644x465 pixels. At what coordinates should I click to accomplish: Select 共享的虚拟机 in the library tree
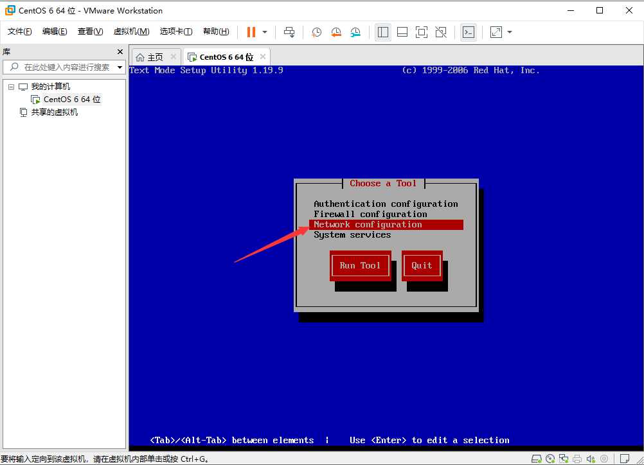tap(54, 112)
